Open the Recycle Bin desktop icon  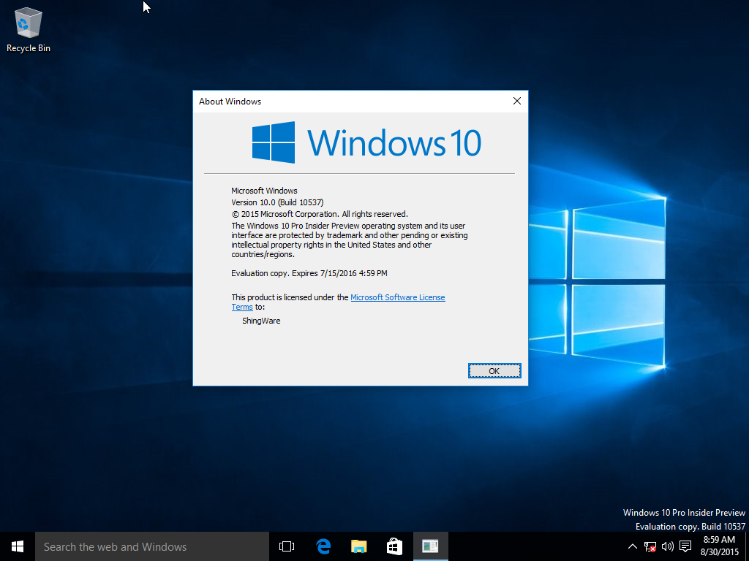coord(28,29)
